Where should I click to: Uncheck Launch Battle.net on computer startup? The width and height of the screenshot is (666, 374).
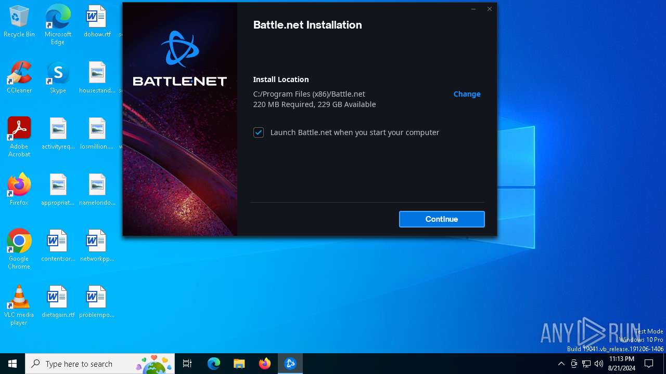click(x=259, y=132)
